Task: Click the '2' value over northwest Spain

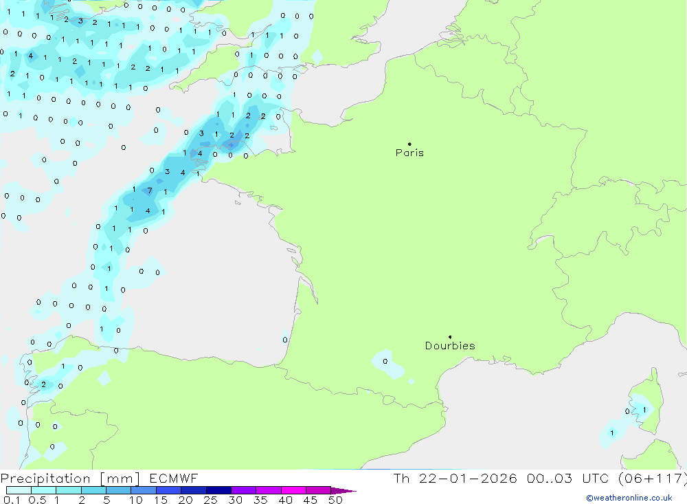Action: click(x=43, y=384)
